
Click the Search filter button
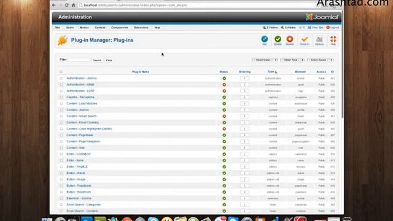[97, 60]
